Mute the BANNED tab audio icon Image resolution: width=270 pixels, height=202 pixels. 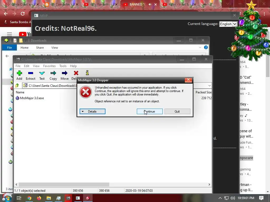point(150,4)
